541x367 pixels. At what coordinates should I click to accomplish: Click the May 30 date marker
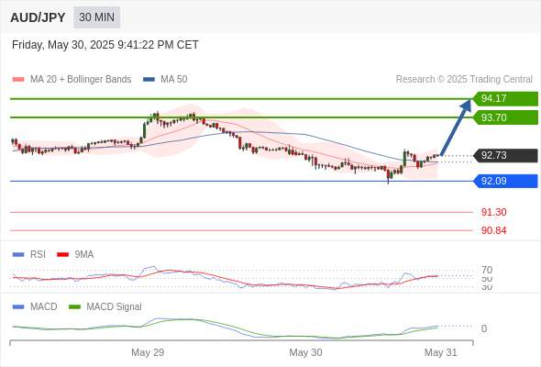pyautogui.click(x=305, y=352)
